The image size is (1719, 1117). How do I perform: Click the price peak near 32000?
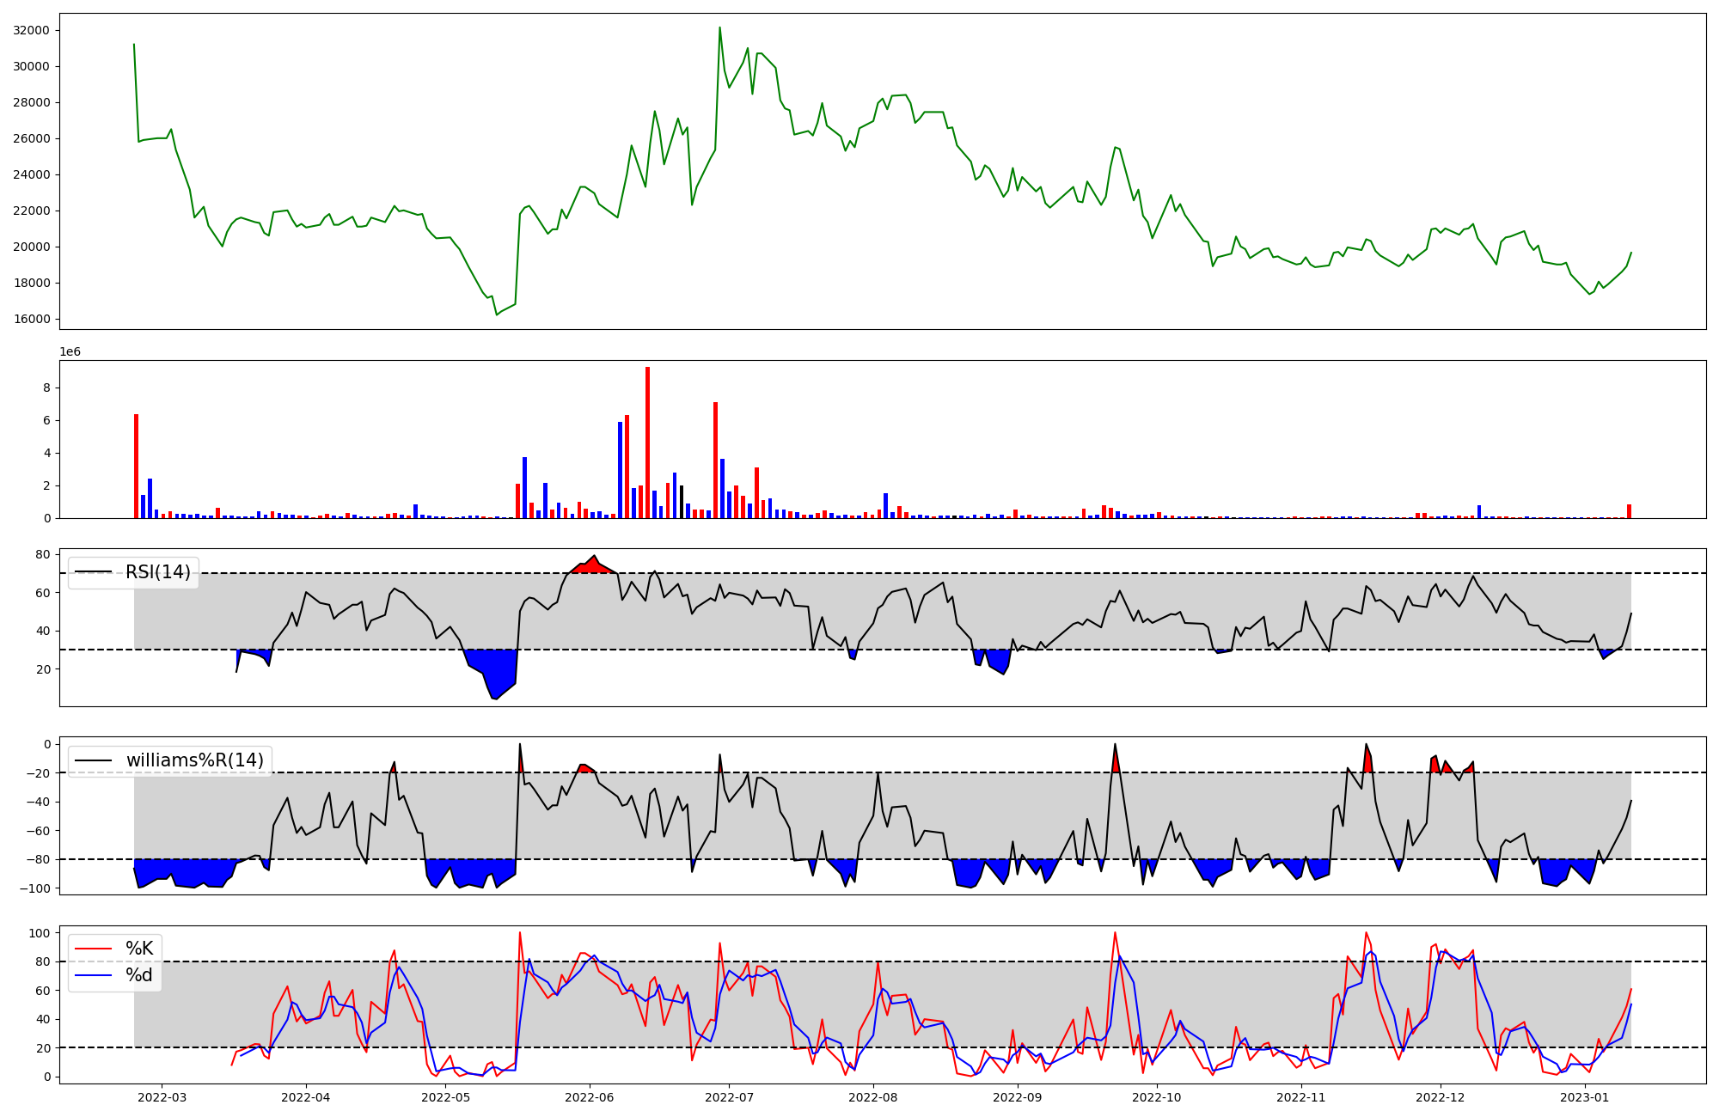719,28
